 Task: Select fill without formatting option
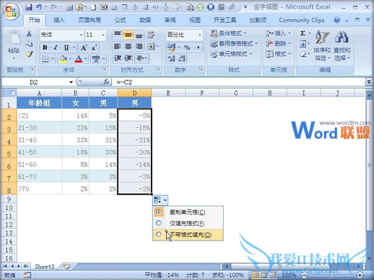(158, 234)
